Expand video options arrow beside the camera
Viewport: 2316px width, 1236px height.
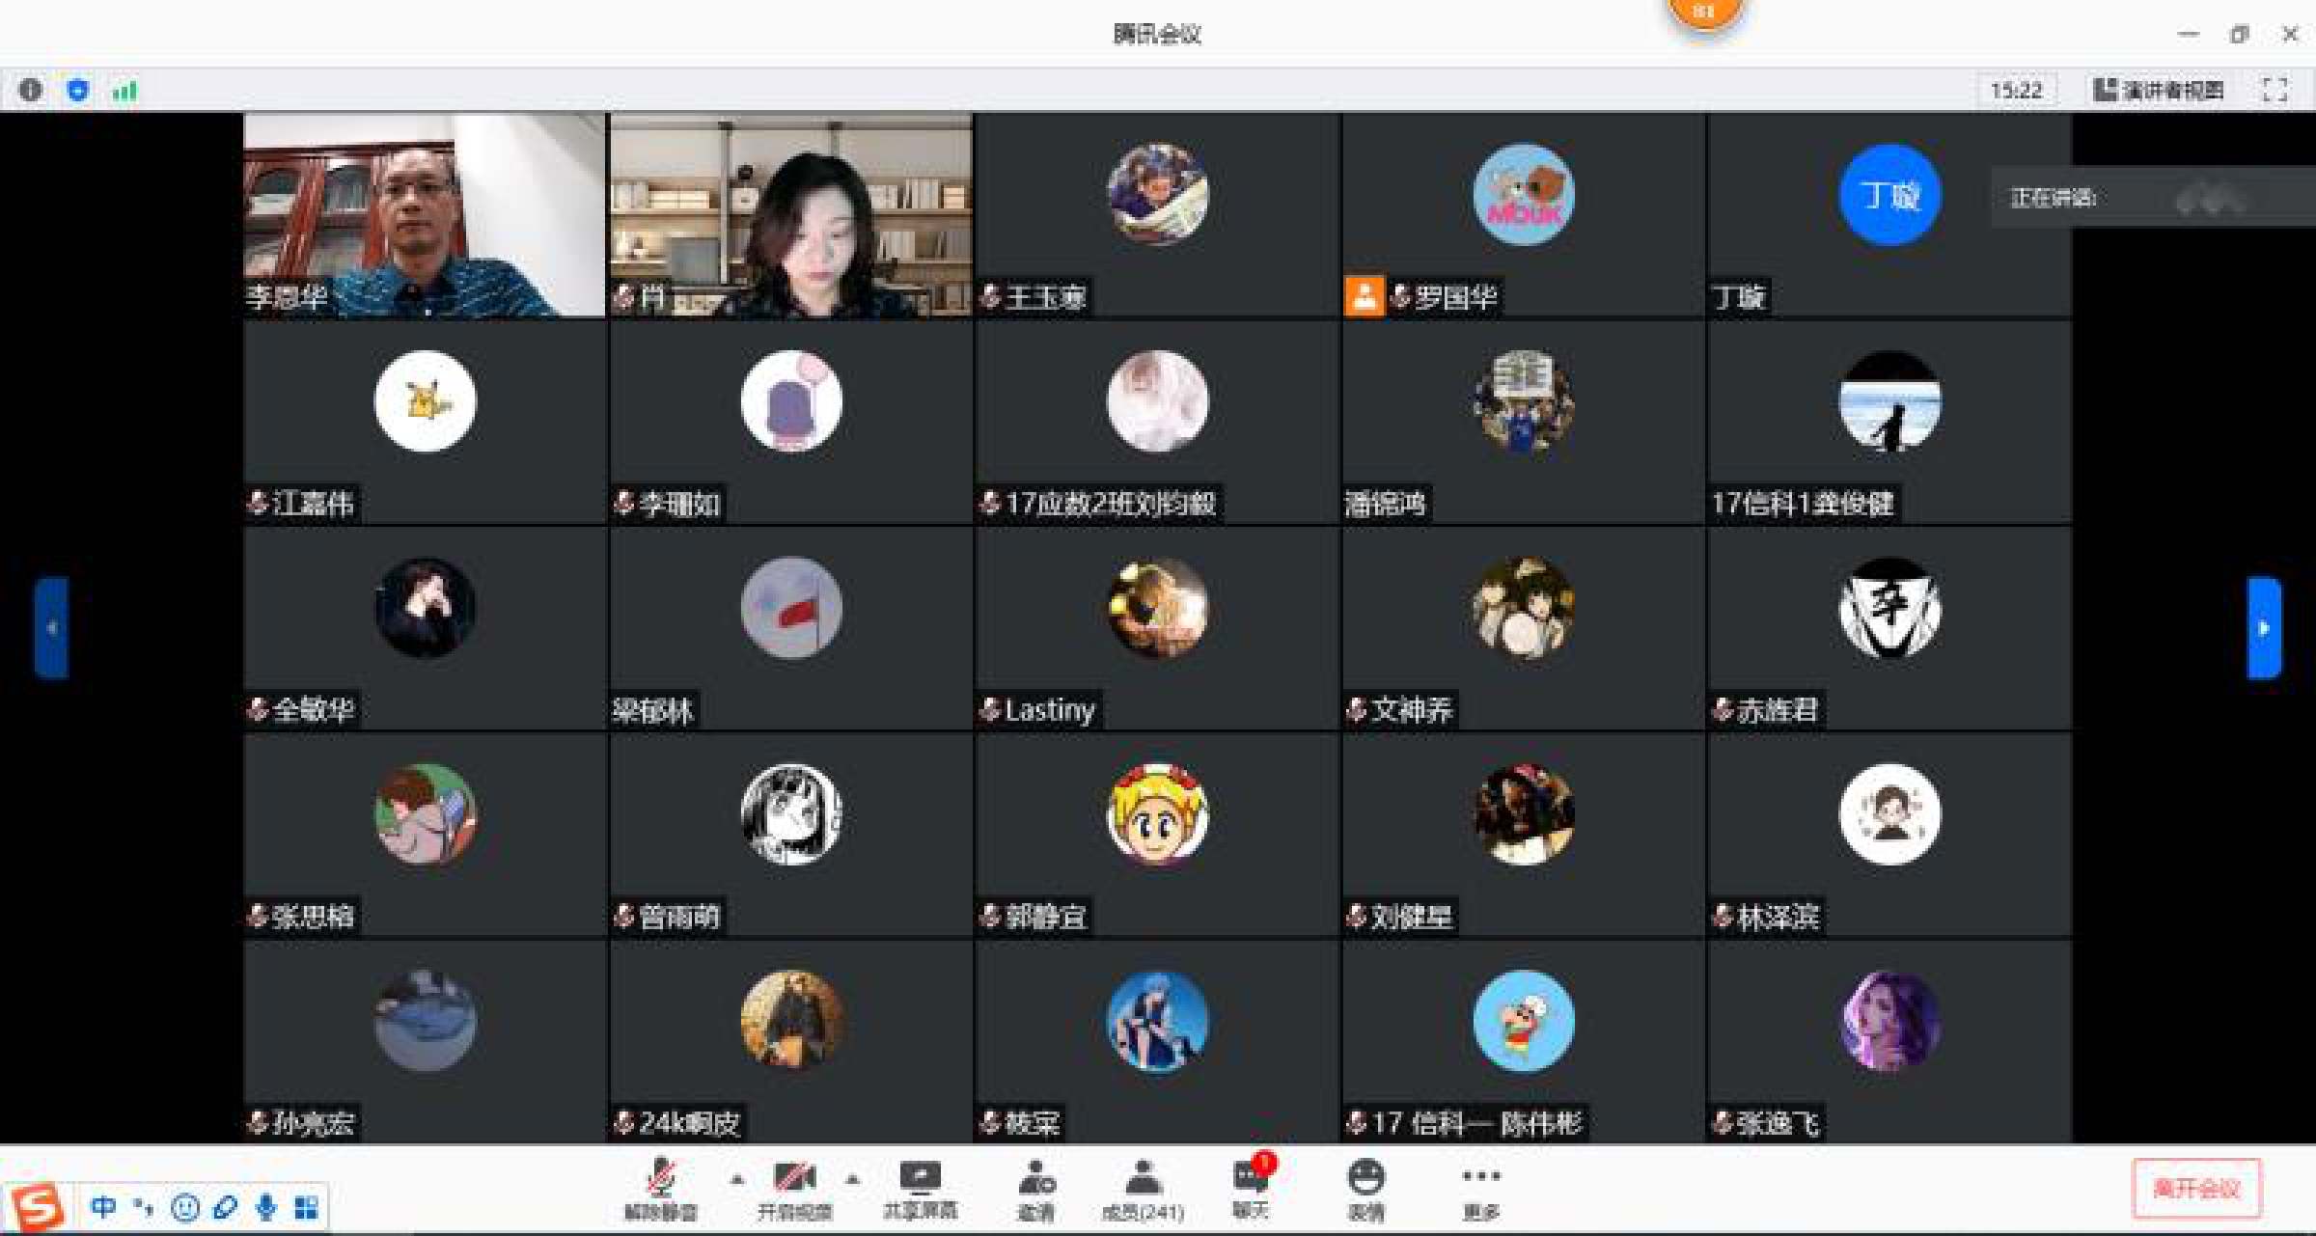coord(852,1179)
